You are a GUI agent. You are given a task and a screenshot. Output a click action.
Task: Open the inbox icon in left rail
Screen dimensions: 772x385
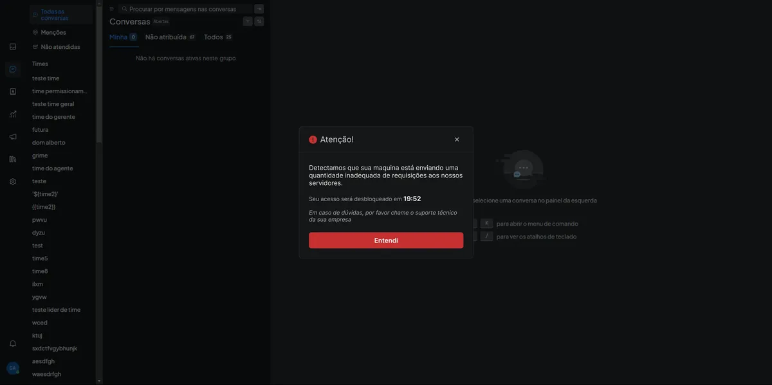(13, 46)
